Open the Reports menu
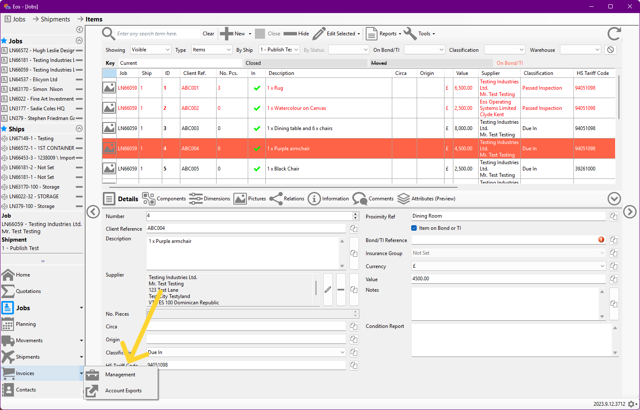 click(x=384, y=34)
